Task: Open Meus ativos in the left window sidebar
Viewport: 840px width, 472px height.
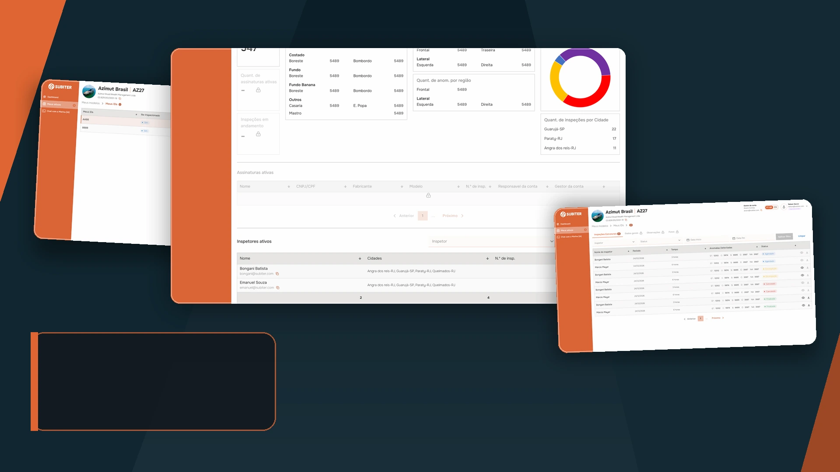Action: tap(59, 104)
